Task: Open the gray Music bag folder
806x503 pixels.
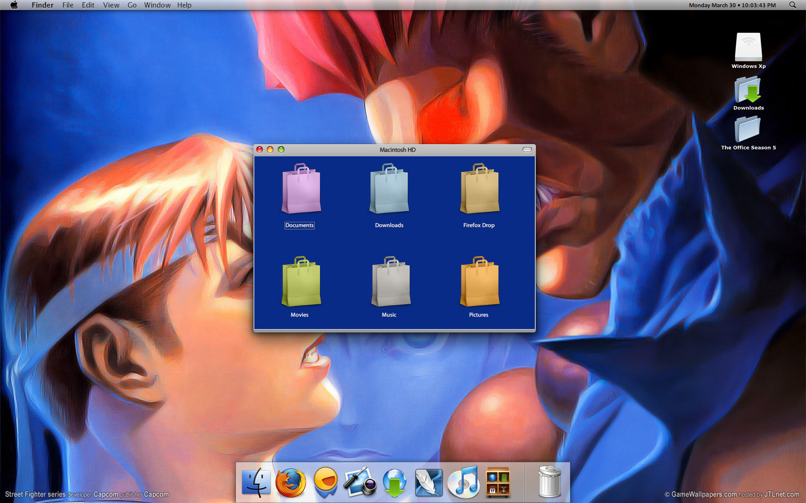Action: tap(391, 282)
